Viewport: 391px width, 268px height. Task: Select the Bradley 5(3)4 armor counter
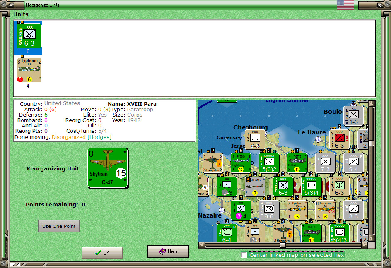[311, 187]
